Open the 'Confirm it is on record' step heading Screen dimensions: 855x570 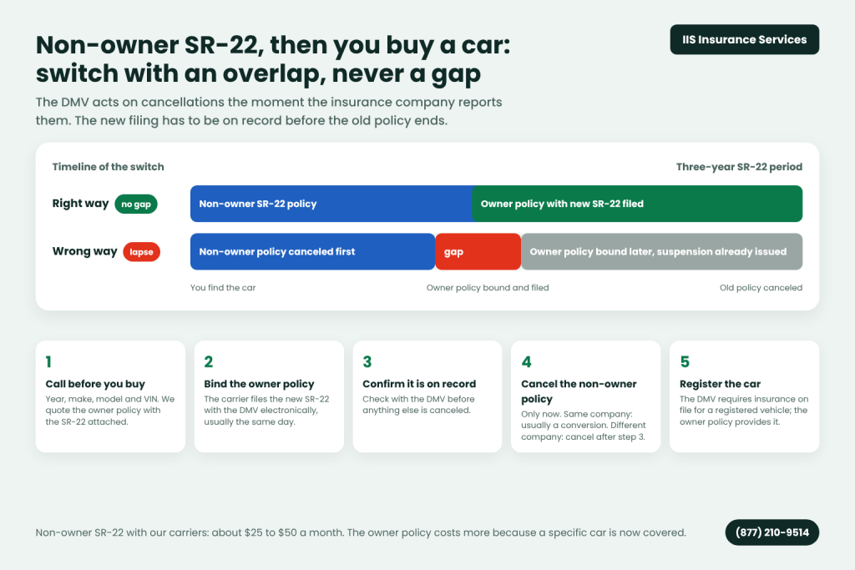pos(419,384)
